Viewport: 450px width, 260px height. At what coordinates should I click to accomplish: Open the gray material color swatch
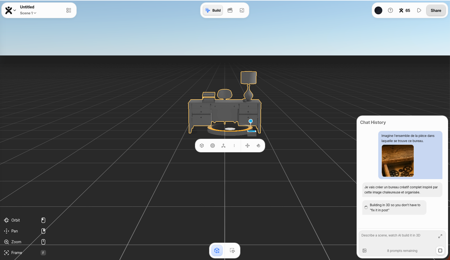[213, 146]
